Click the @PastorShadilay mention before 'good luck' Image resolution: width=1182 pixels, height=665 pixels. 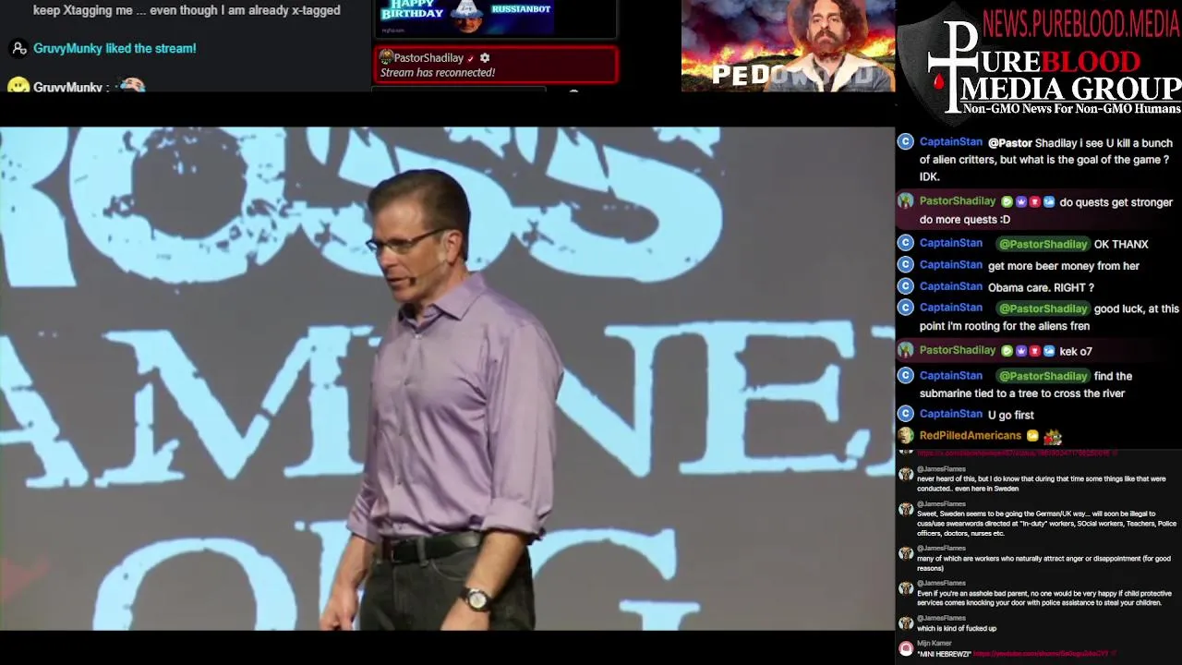click(x=1043, y=308)
